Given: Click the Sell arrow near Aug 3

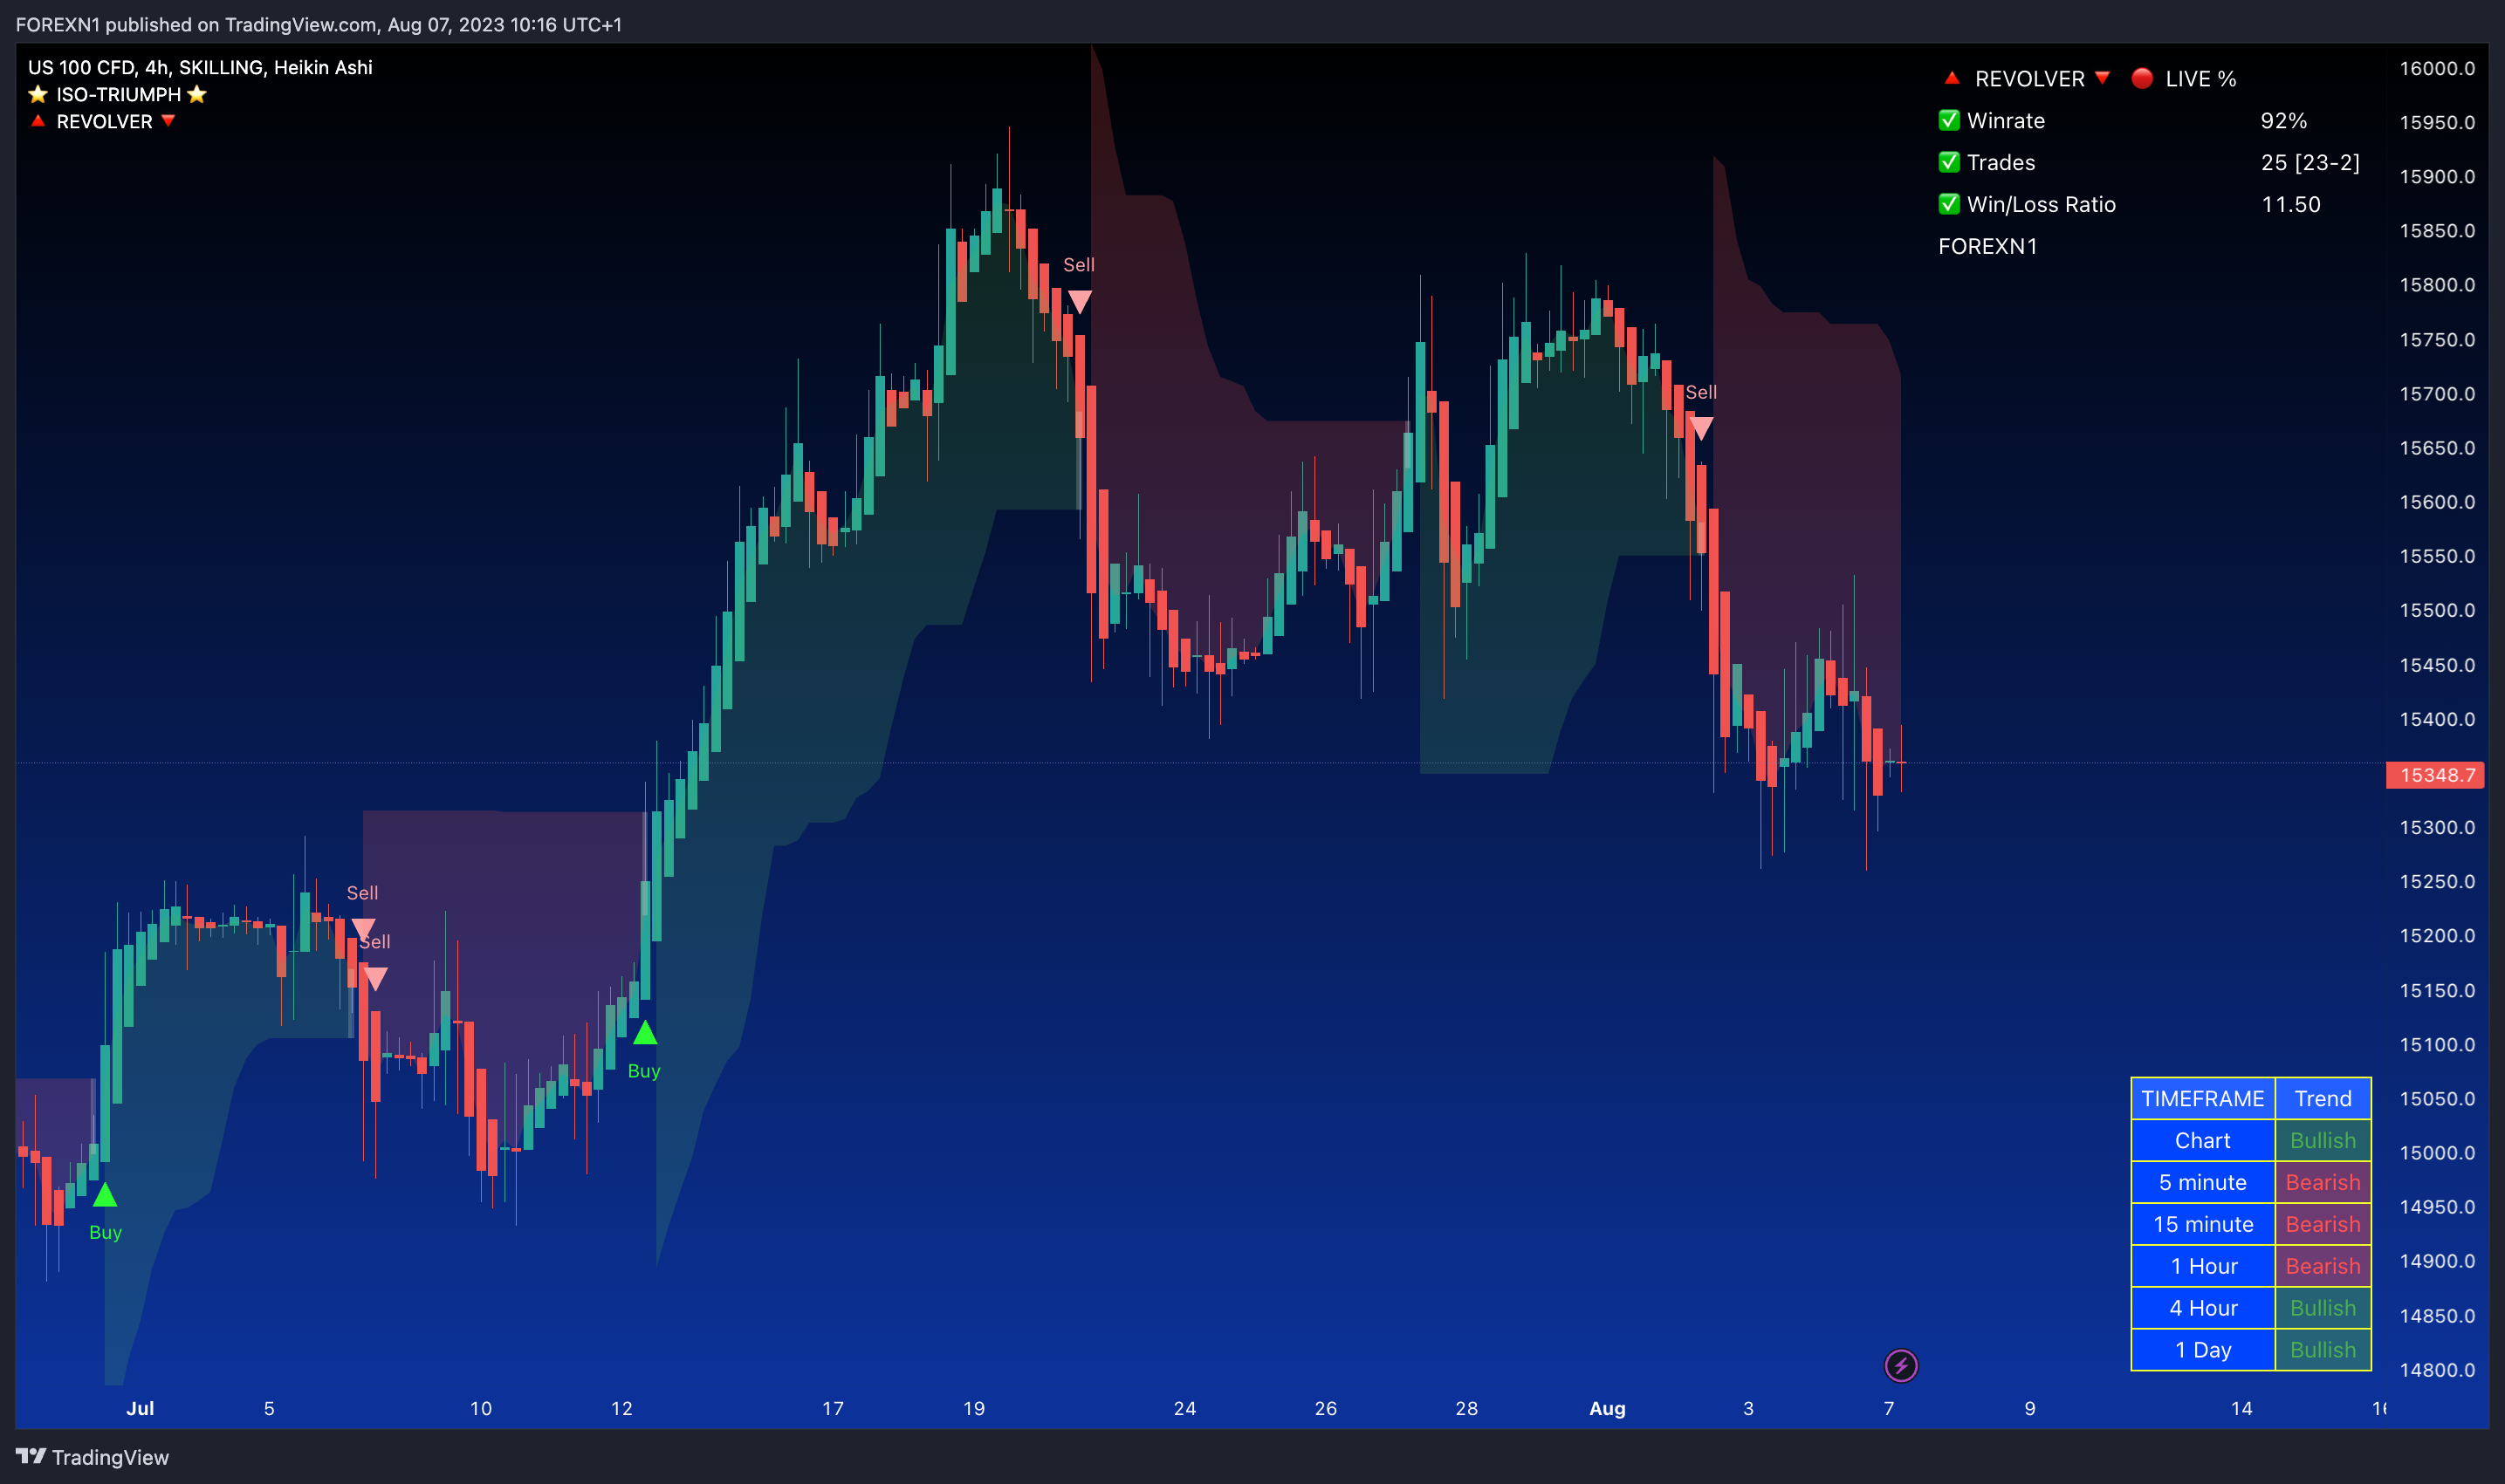Looking at the screenshot, I should (x=1700, y=429).
